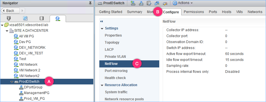Open the Hosts and Clusters navigator tab
The width and height of the screenshot is (266, 102).
pyautogui.click(x=9, y=18)
